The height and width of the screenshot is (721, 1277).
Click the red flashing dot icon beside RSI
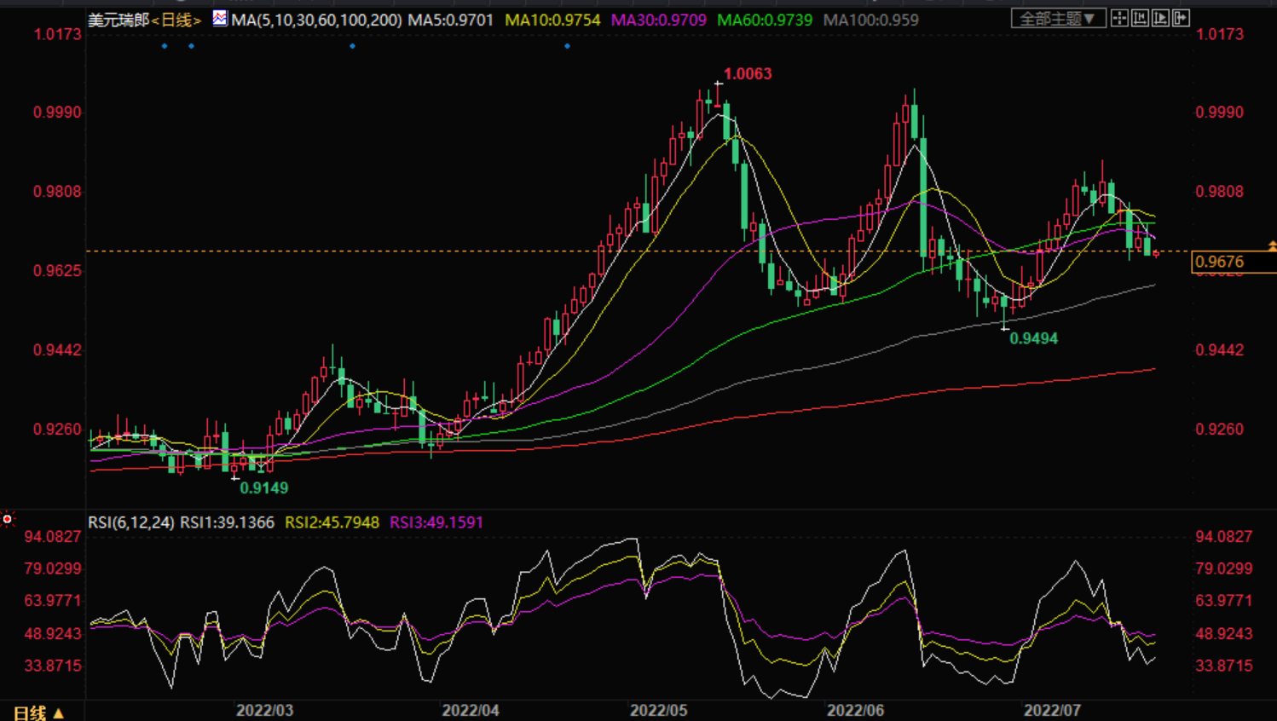pos(8,518)
